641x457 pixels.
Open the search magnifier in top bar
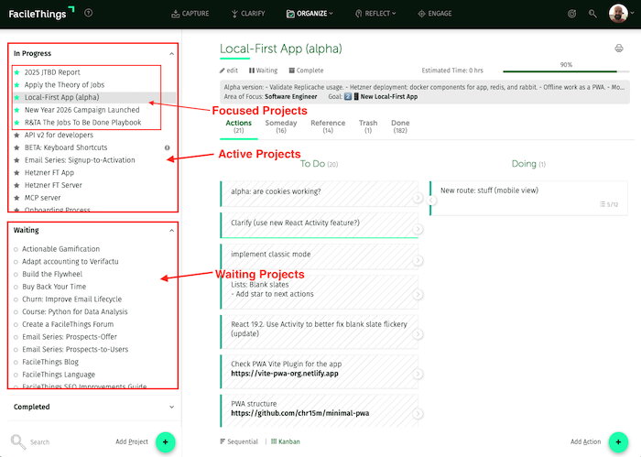[592, 14]
